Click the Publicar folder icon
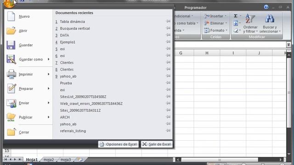Image resolution: width=294 pixels, height=165 pixels. coord(11,117)
